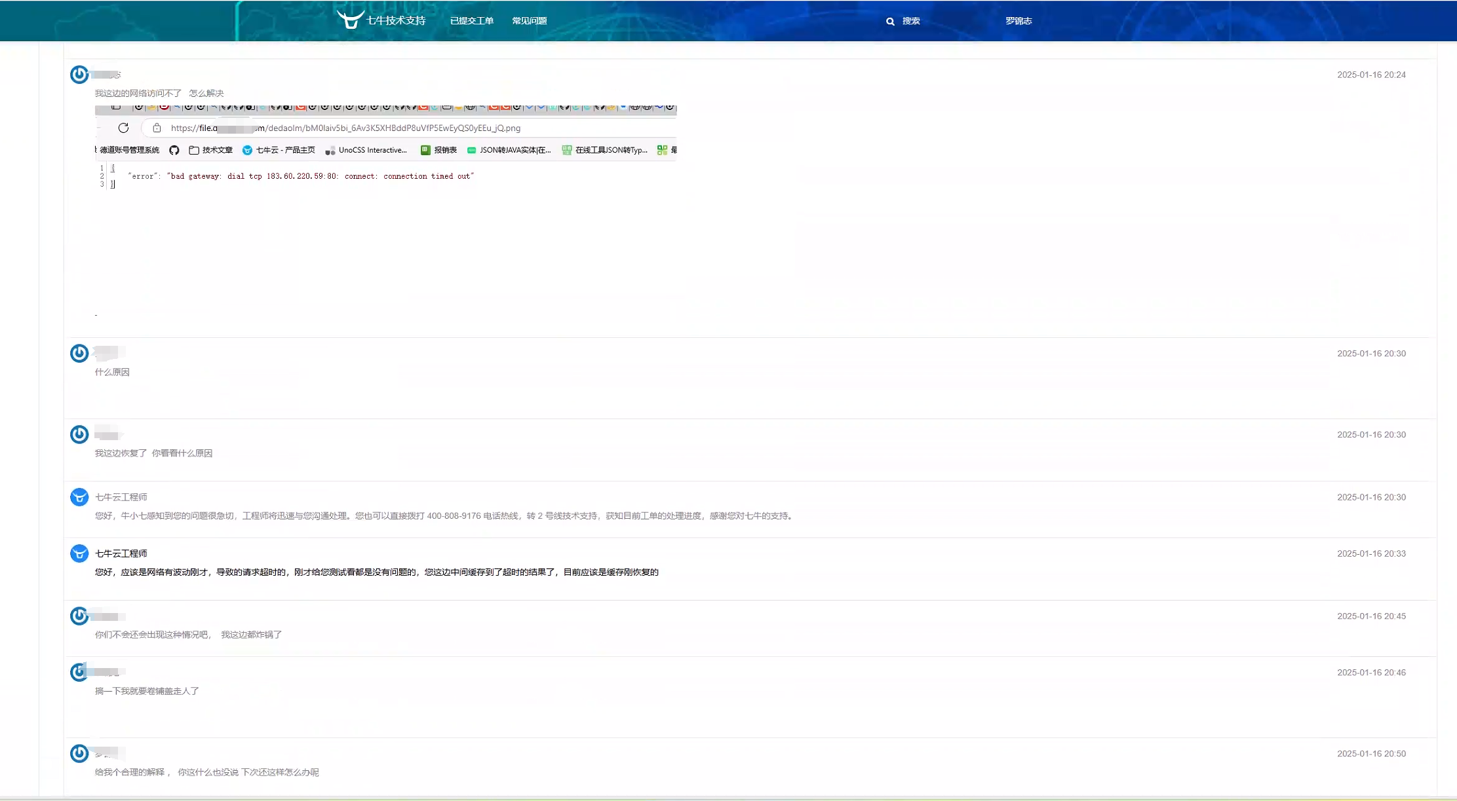The image size is (1457, 801).
Task: Click first message's user avatar icon
Action: point(79,75)
